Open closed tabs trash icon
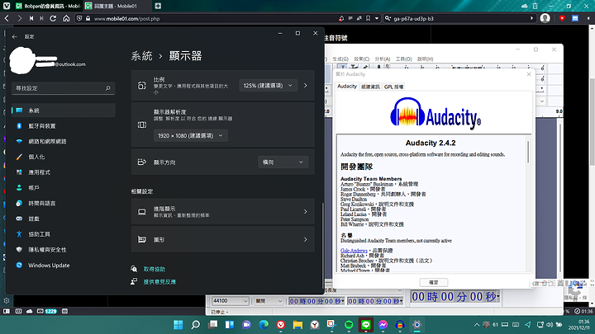Screen dimensions: 595x334 [535, 6]
